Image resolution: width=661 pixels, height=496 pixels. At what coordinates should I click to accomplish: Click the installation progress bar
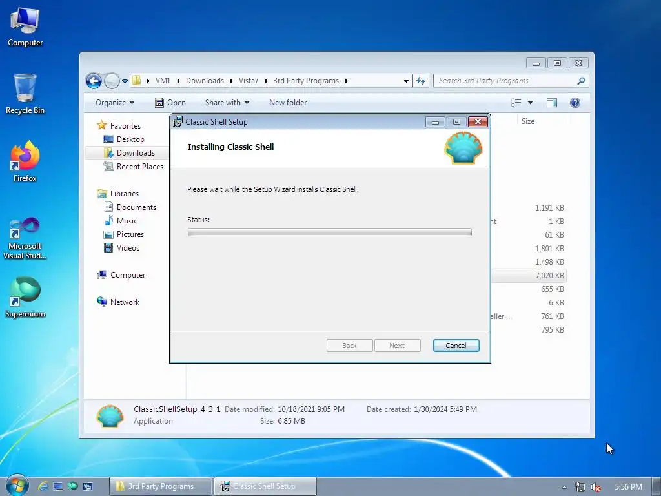coord(330,232)
